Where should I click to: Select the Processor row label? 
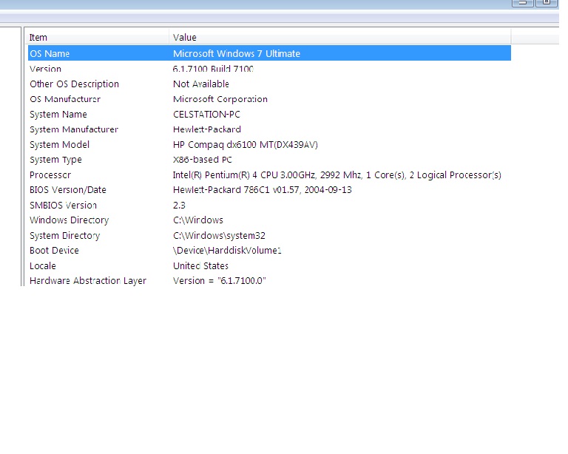[50, 175]
